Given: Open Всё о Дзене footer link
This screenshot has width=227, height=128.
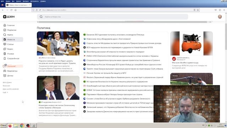Looking at the screenshot, I should click(7, 82).
